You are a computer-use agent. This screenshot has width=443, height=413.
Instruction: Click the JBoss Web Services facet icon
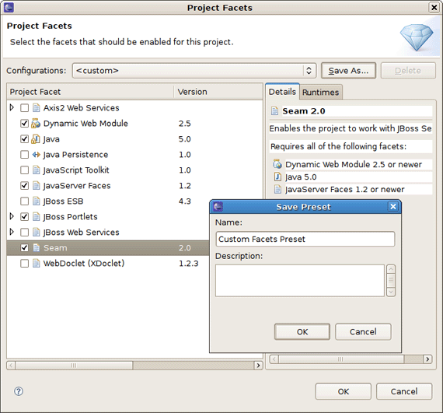(37, 232)
